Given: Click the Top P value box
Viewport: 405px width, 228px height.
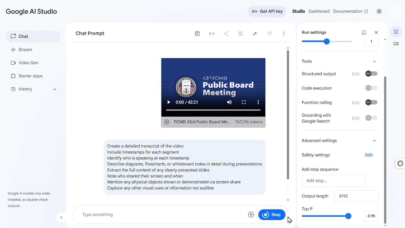Looking at the screenshot, I should coord(371,216).
